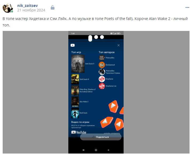
Task: Click the post date 21 ноября 2024
Action: 31,10
